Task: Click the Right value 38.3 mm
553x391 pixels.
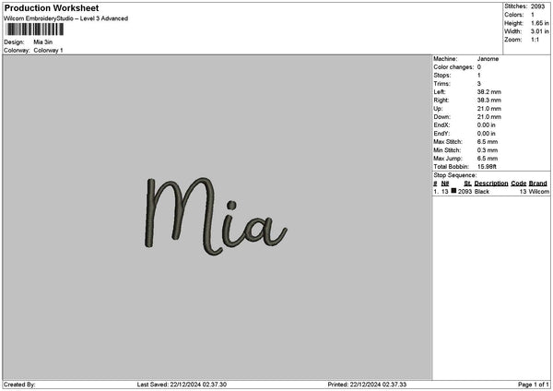Action: click(488, 101)
